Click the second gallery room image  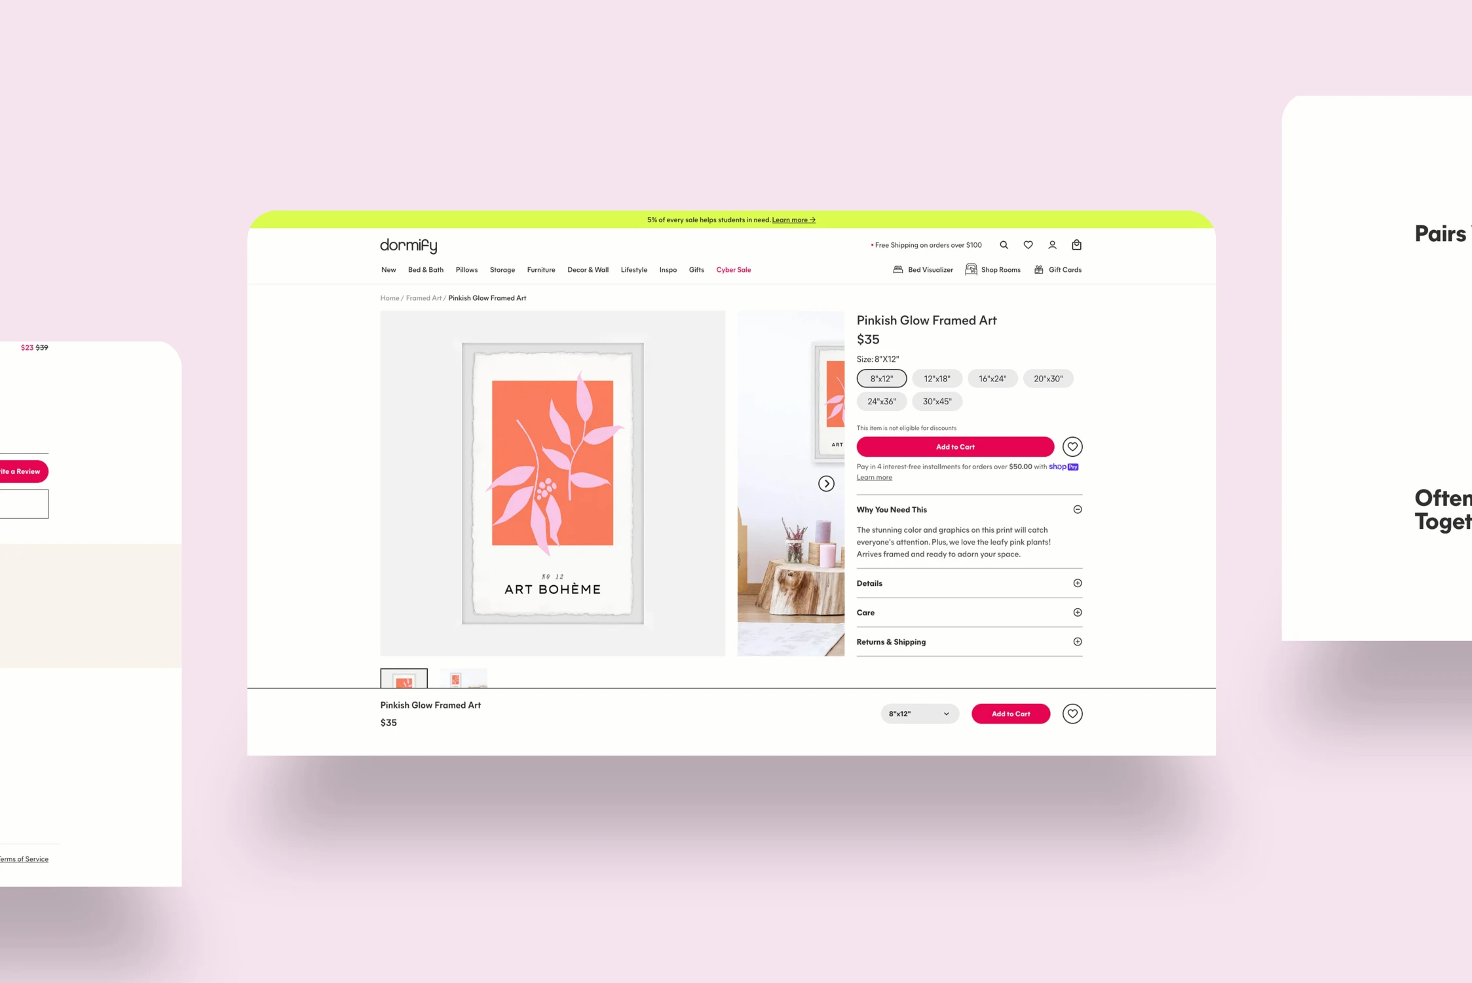791,484
